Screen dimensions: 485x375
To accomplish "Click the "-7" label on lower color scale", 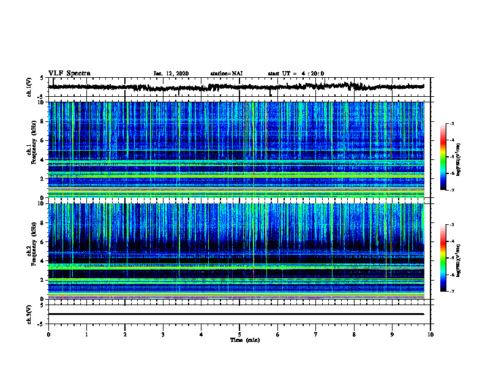I will [x=451, y=292].
